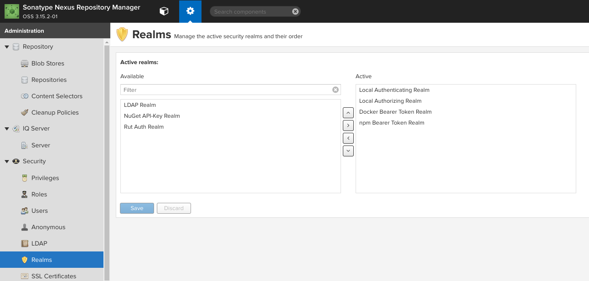
Task: Click the Repositories icon
Action: point(25,80)
